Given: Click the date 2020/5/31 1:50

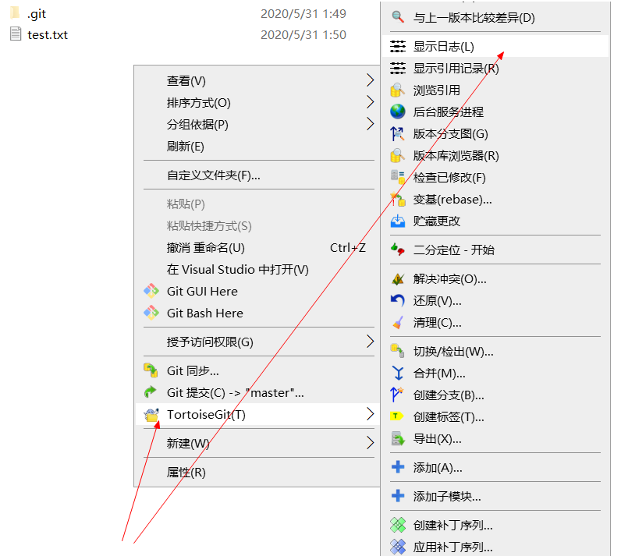Looking at the screenshot, I should pyautogui.click(x=303, y=35).
